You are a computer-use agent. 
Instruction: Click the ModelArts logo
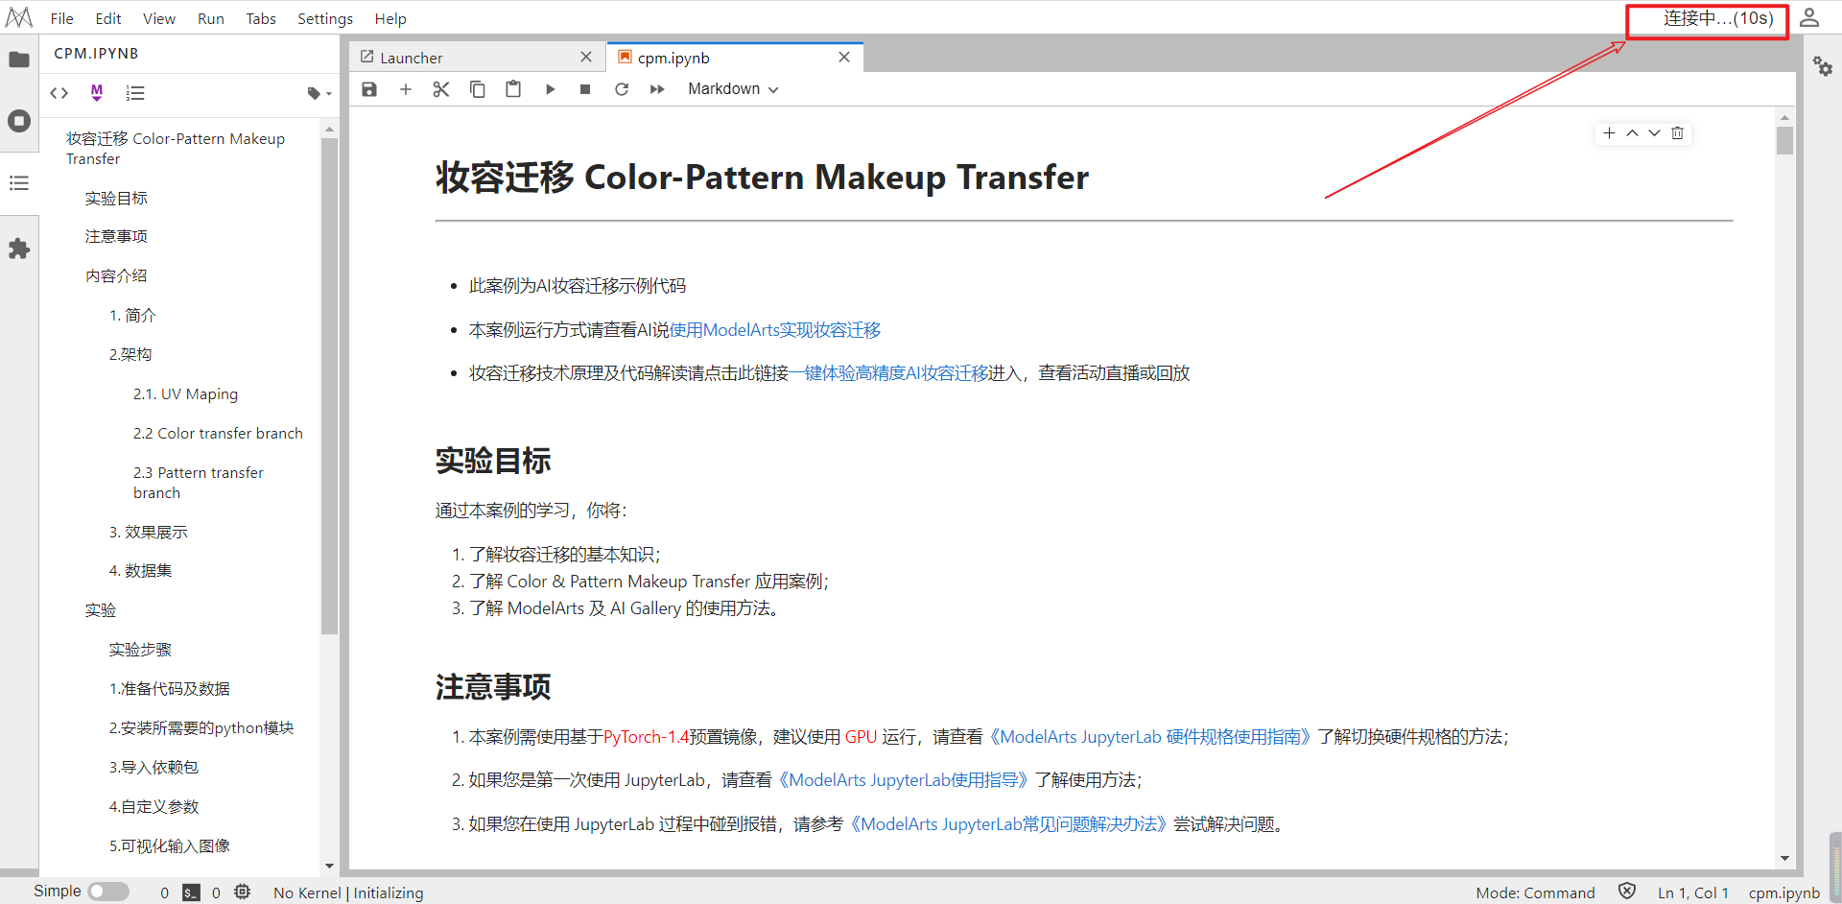[x=19, y=17]
